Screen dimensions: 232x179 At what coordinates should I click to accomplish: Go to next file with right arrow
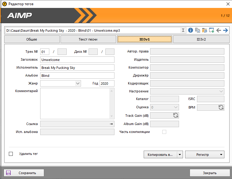(x=226, y=30)
